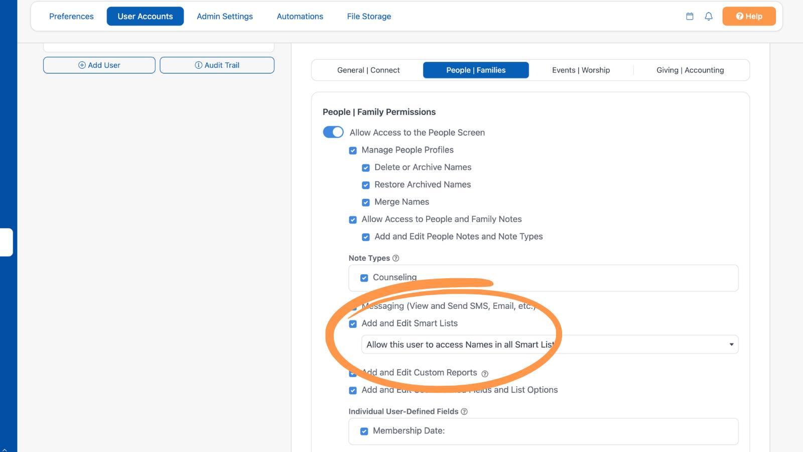Click the white tab on the sidebar

[x=7, y=242]
